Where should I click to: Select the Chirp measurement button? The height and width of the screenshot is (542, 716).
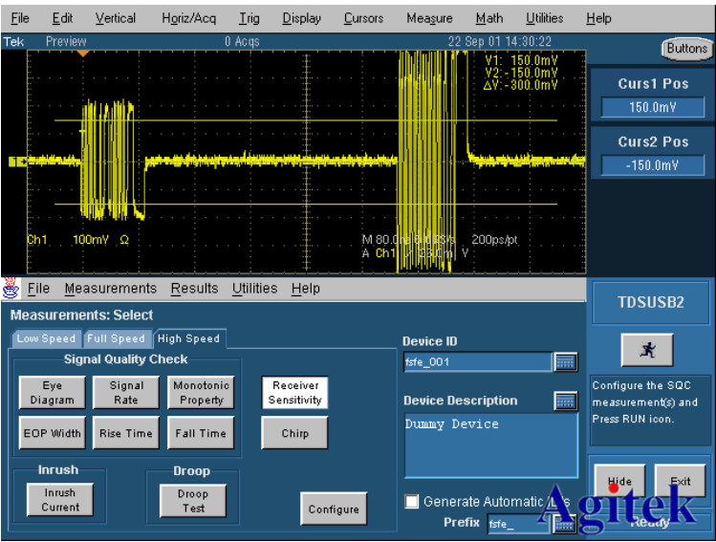coord(294,433)
